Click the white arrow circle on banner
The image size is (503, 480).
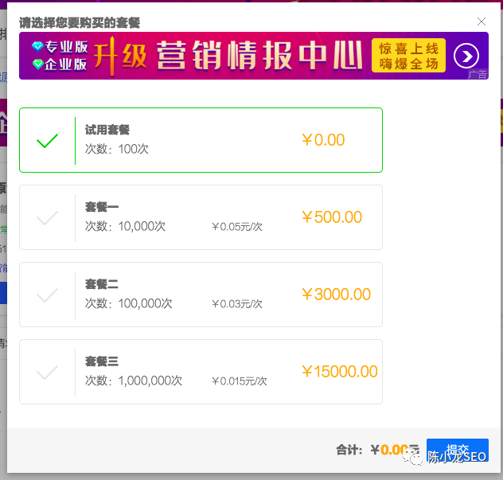pos(466,56)
